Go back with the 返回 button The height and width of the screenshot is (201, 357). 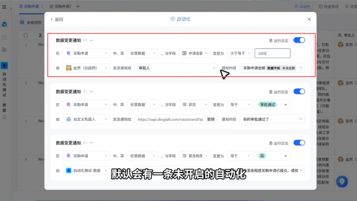point(57,20)
